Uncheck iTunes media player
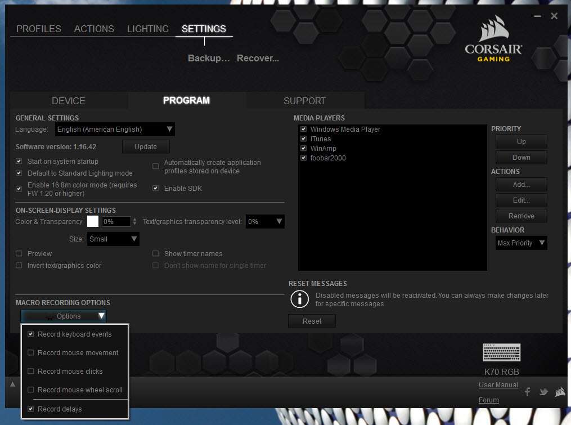Image resolution: width=571 pixels, height=425 pixels. (x=303, y=138)
